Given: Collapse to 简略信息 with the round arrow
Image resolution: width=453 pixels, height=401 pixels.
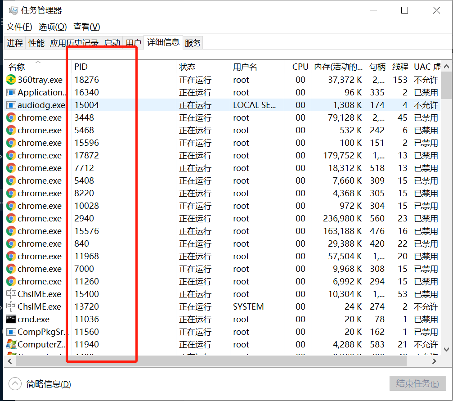Looking at the screenshot, I should (x=15, y=384).
